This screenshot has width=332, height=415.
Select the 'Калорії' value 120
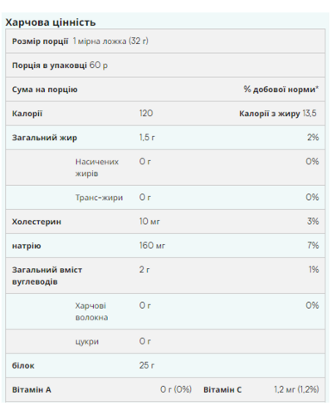146,114
